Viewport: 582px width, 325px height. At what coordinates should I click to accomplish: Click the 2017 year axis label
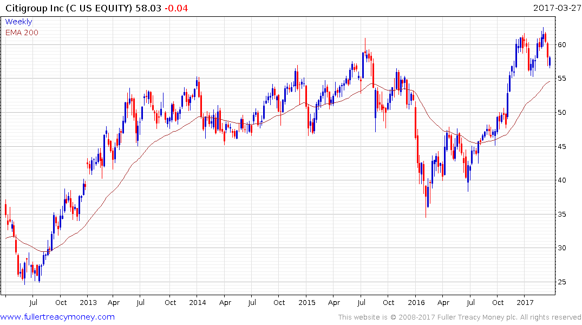point(525,302)
